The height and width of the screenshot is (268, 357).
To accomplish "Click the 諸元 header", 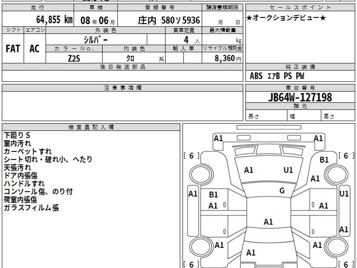I will tap(300, 107).
